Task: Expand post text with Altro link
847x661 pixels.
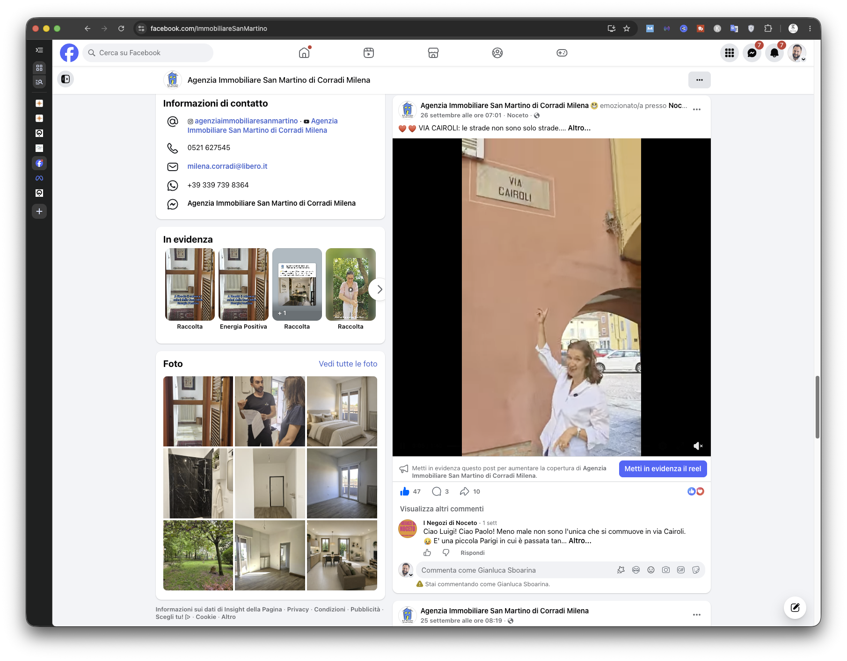Action: [579, 128]
